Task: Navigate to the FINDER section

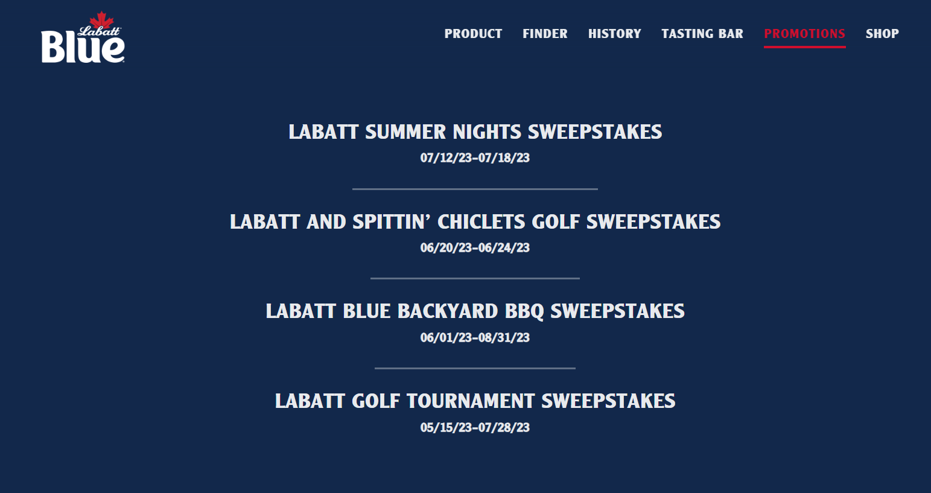Action: 545,34
